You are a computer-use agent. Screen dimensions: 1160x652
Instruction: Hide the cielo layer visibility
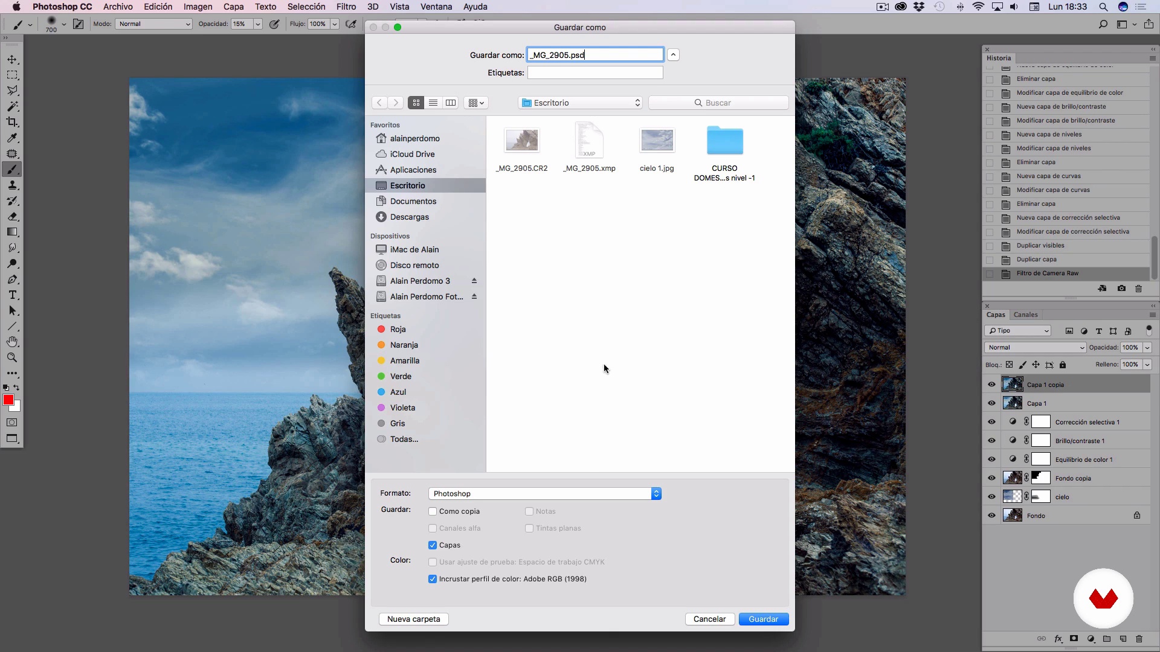[991, 497]
